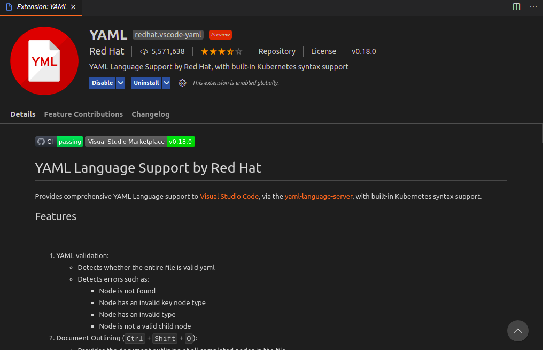Click the 'YAML Language Support by Red Hat' heading
543x350 pixels.
[148, 168]
